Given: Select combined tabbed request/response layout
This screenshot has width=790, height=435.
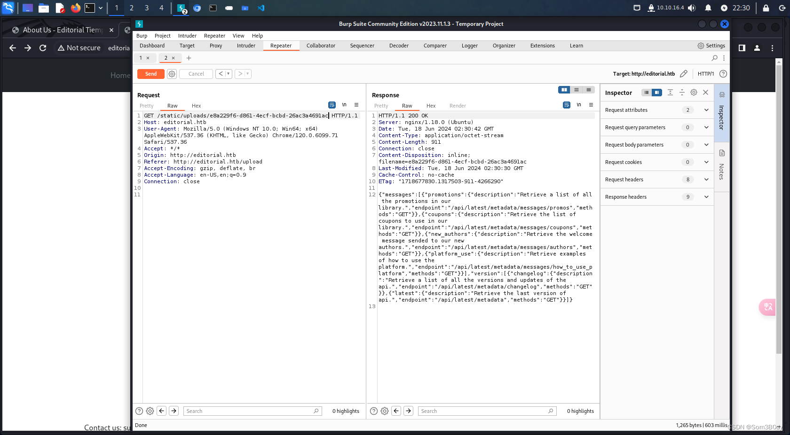Looking at the screenshot, I should [588, 90].
